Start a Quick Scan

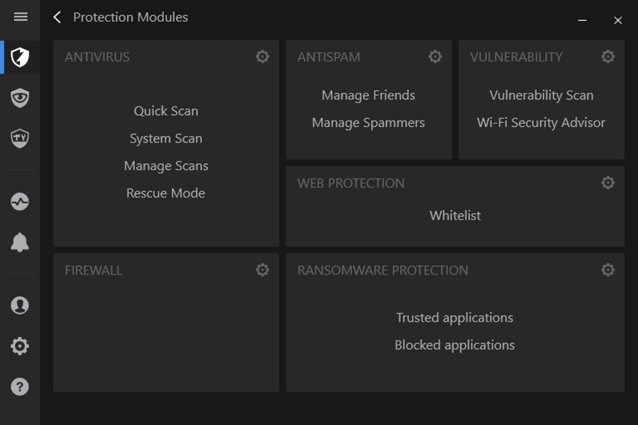166,111
